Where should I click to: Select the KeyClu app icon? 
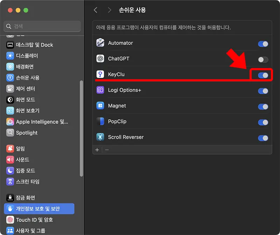pos(100,74)
